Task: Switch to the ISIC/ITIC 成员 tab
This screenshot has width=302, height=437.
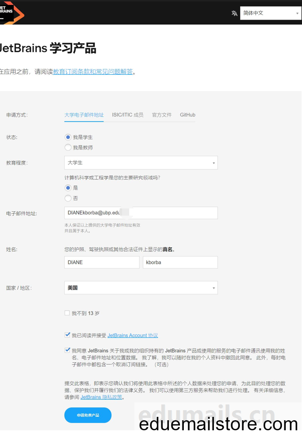Action: [x=128, y=115]
